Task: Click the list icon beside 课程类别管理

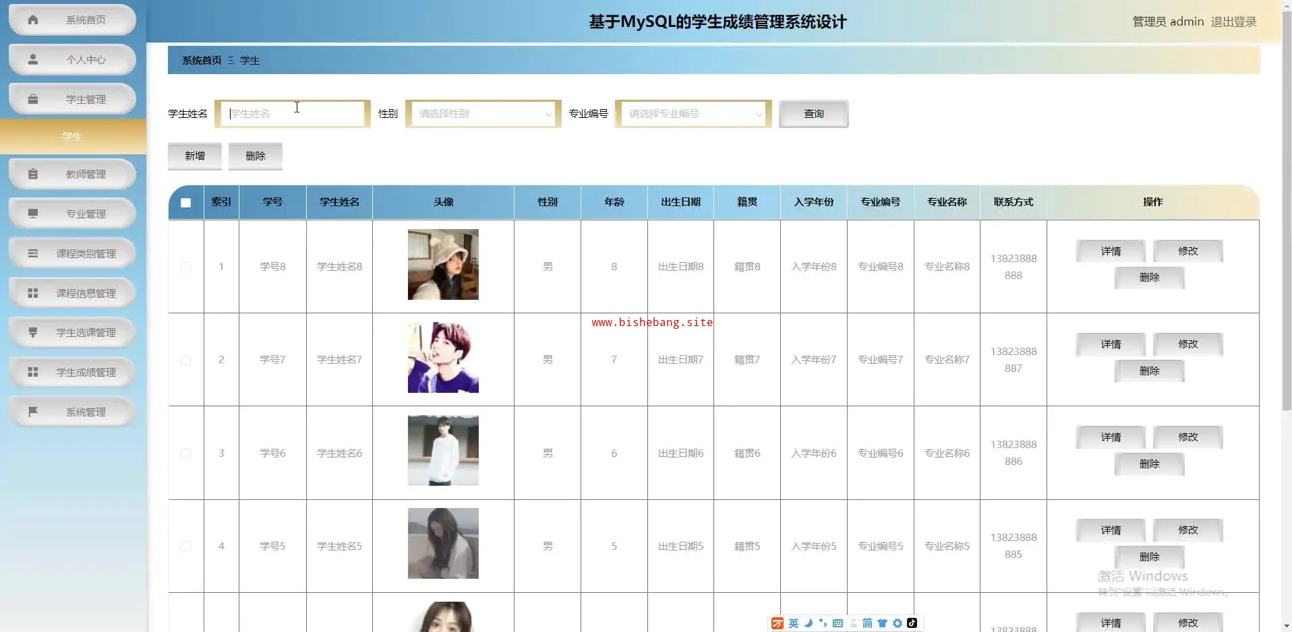Action: (x=32, y=253)
